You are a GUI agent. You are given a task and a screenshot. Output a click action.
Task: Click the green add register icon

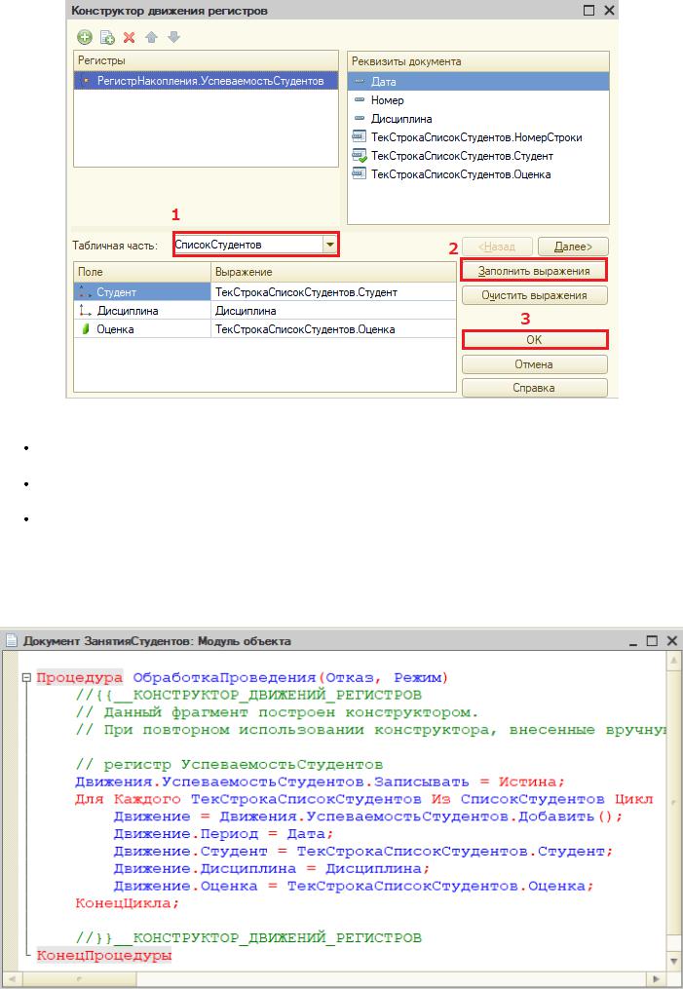click(x=85, y=37)
